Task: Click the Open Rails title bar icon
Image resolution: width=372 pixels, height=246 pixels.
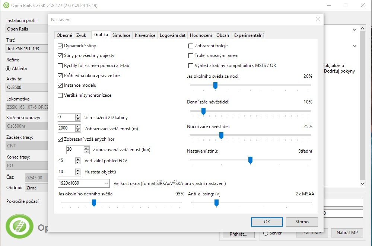Action: [6, 5]
